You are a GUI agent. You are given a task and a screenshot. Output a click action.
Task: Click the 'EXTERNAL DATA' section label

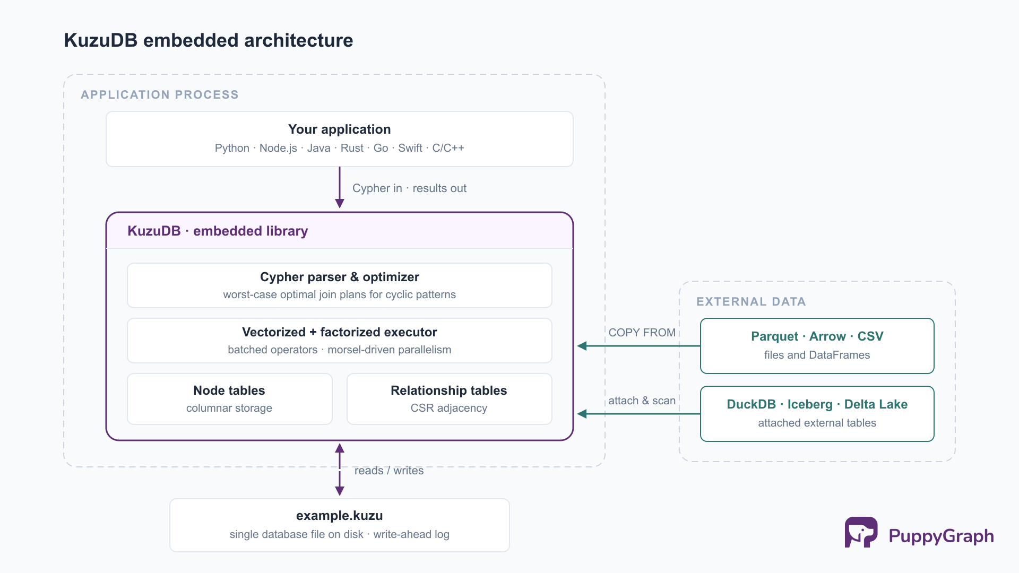[751, 301]
